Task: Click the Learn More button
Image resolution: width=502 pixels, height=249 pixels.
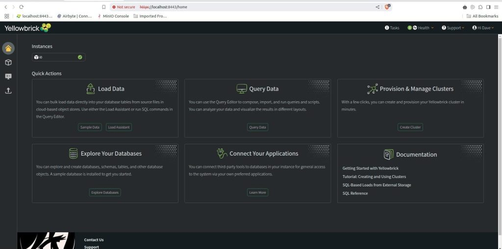Action: 258,192
